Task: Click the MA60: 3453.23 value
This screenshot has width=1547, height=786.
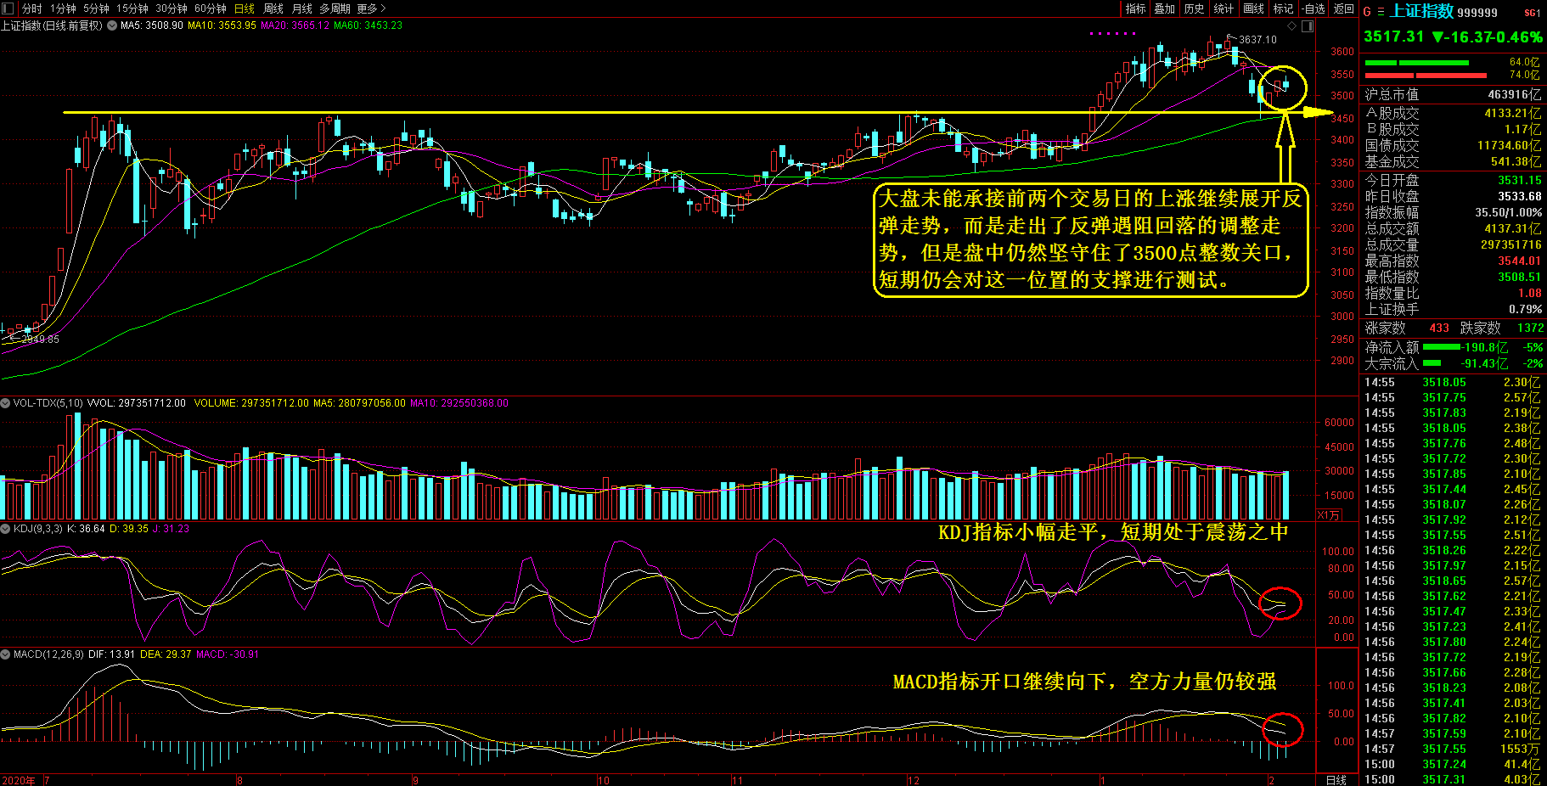Action: coord(368,25)
